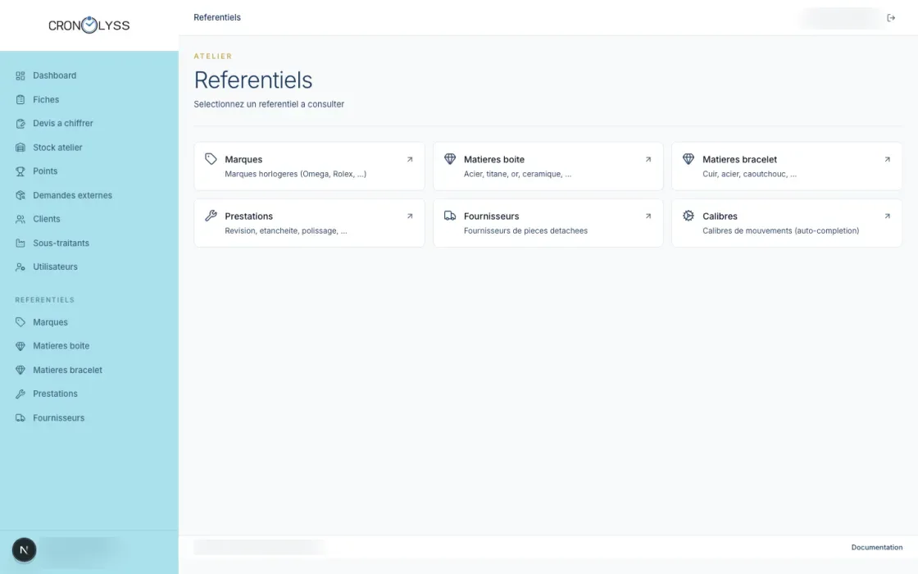Click 'Acier, titane, or, ceramique, ...' text
Viewport: 918px width, 574px height.
pos(517,174)
